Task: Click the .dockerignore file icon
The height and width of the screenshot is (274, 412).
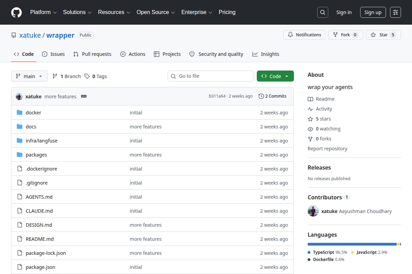Action: [20, 169]
